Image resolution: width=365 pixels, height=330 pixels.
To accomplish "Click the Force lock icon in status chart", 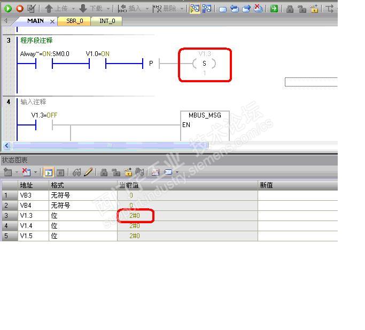I will point(104,172).
